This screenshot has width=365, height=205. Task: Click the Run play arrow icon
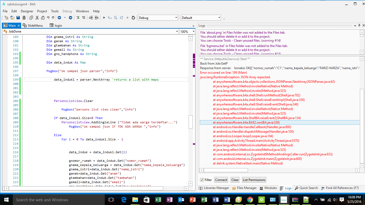pos(104,18)
